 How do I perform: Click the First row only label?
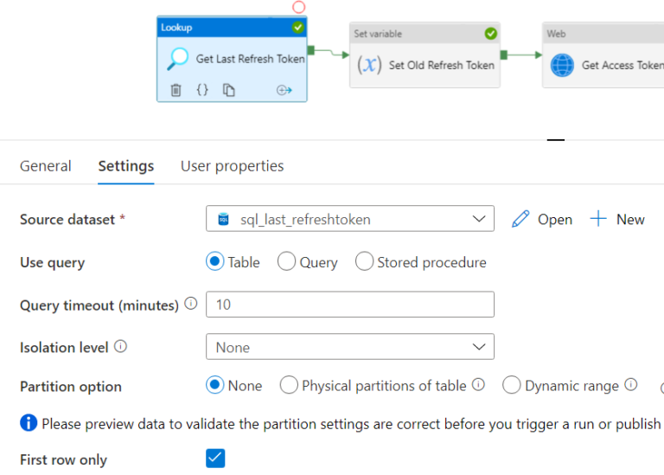[63, 459]
